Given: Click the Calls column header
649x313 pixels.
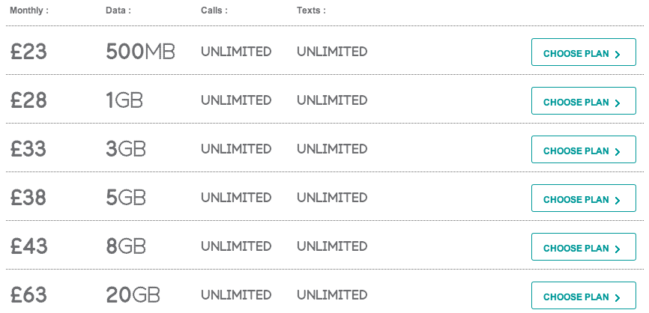Looking at the screenshot, I should click(214, 10).
